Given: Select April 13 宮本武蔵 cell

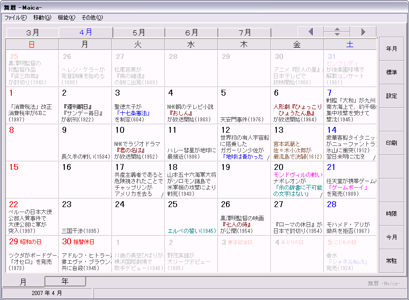Looking at the screenshot, I should pos(297,142).
